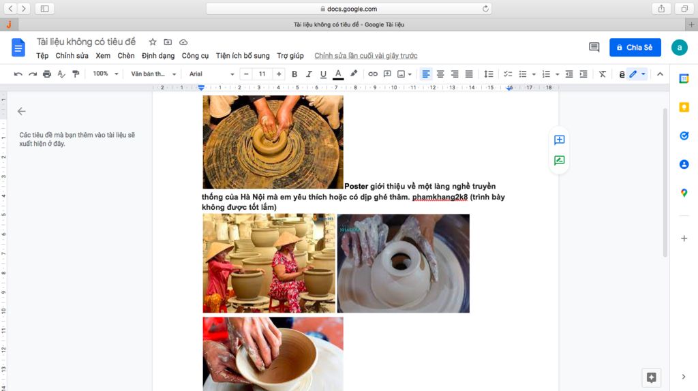Click Safari address bar docs.google.com
Screen dimensions: 698x391
pos(348,8)
